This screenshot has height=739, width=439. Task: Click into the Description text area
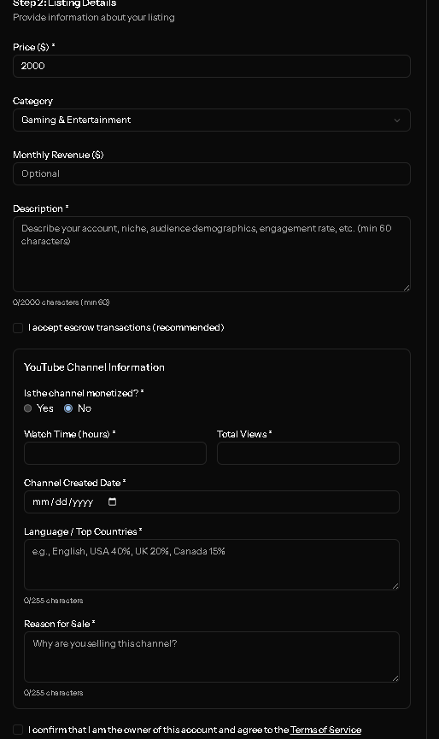[x=212, y=254]
